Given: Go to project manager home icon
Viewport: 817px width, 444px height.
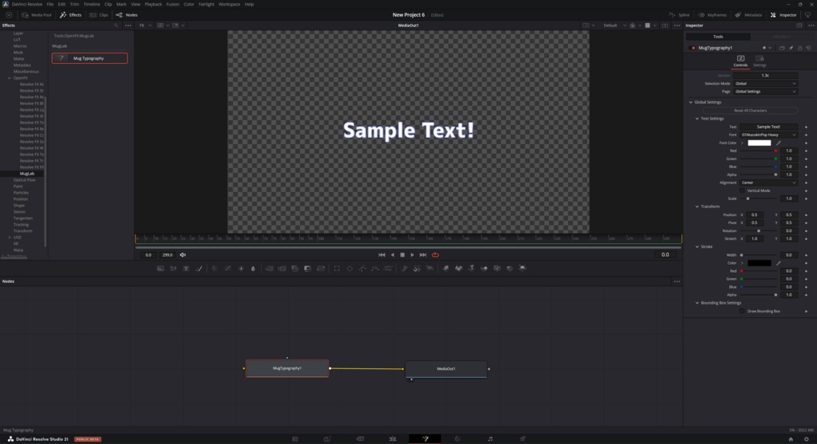Looking at the screenshot, I should coord(791,439).
